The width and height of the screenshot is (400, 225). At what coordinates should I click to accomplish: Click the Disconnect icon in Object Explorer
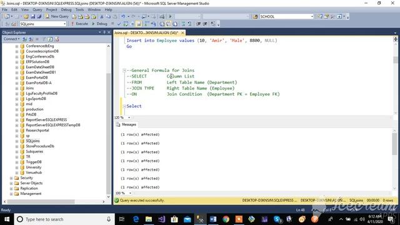click(x=31, y=39)
